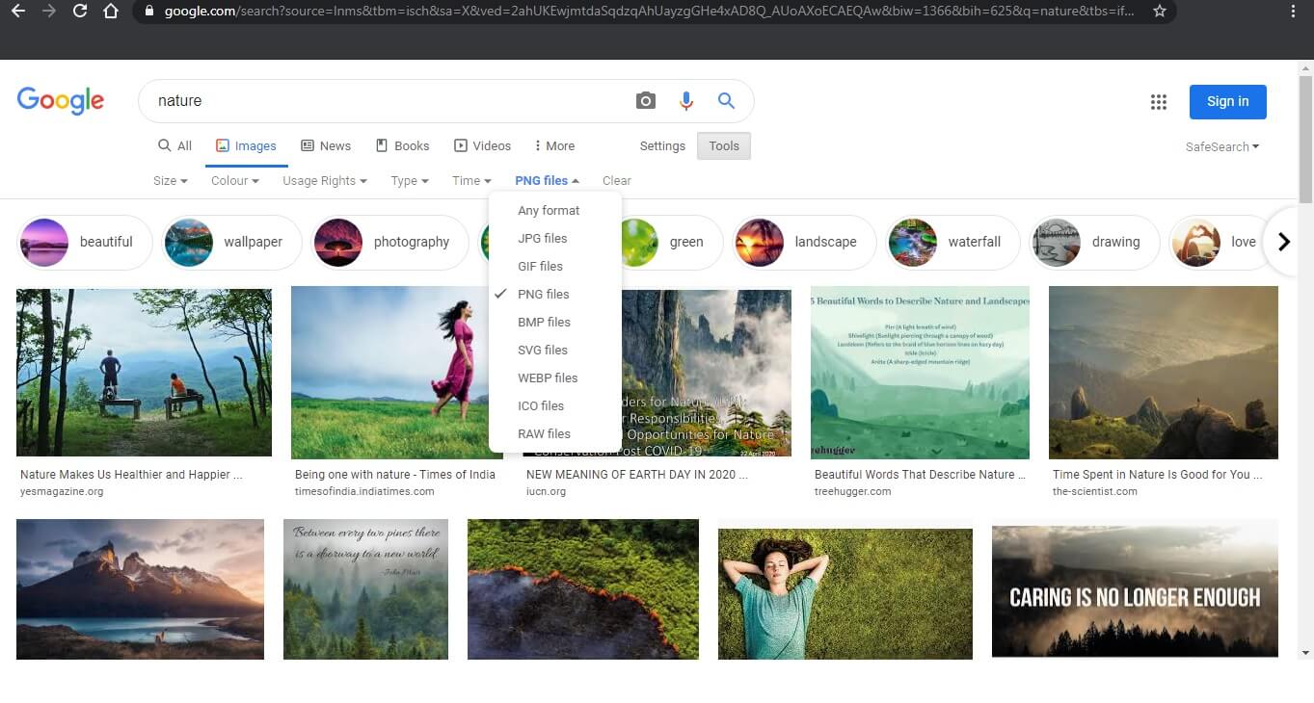1314x703 pixels.
Task: Click the magnifier search icon
Action: click(726, 100)
